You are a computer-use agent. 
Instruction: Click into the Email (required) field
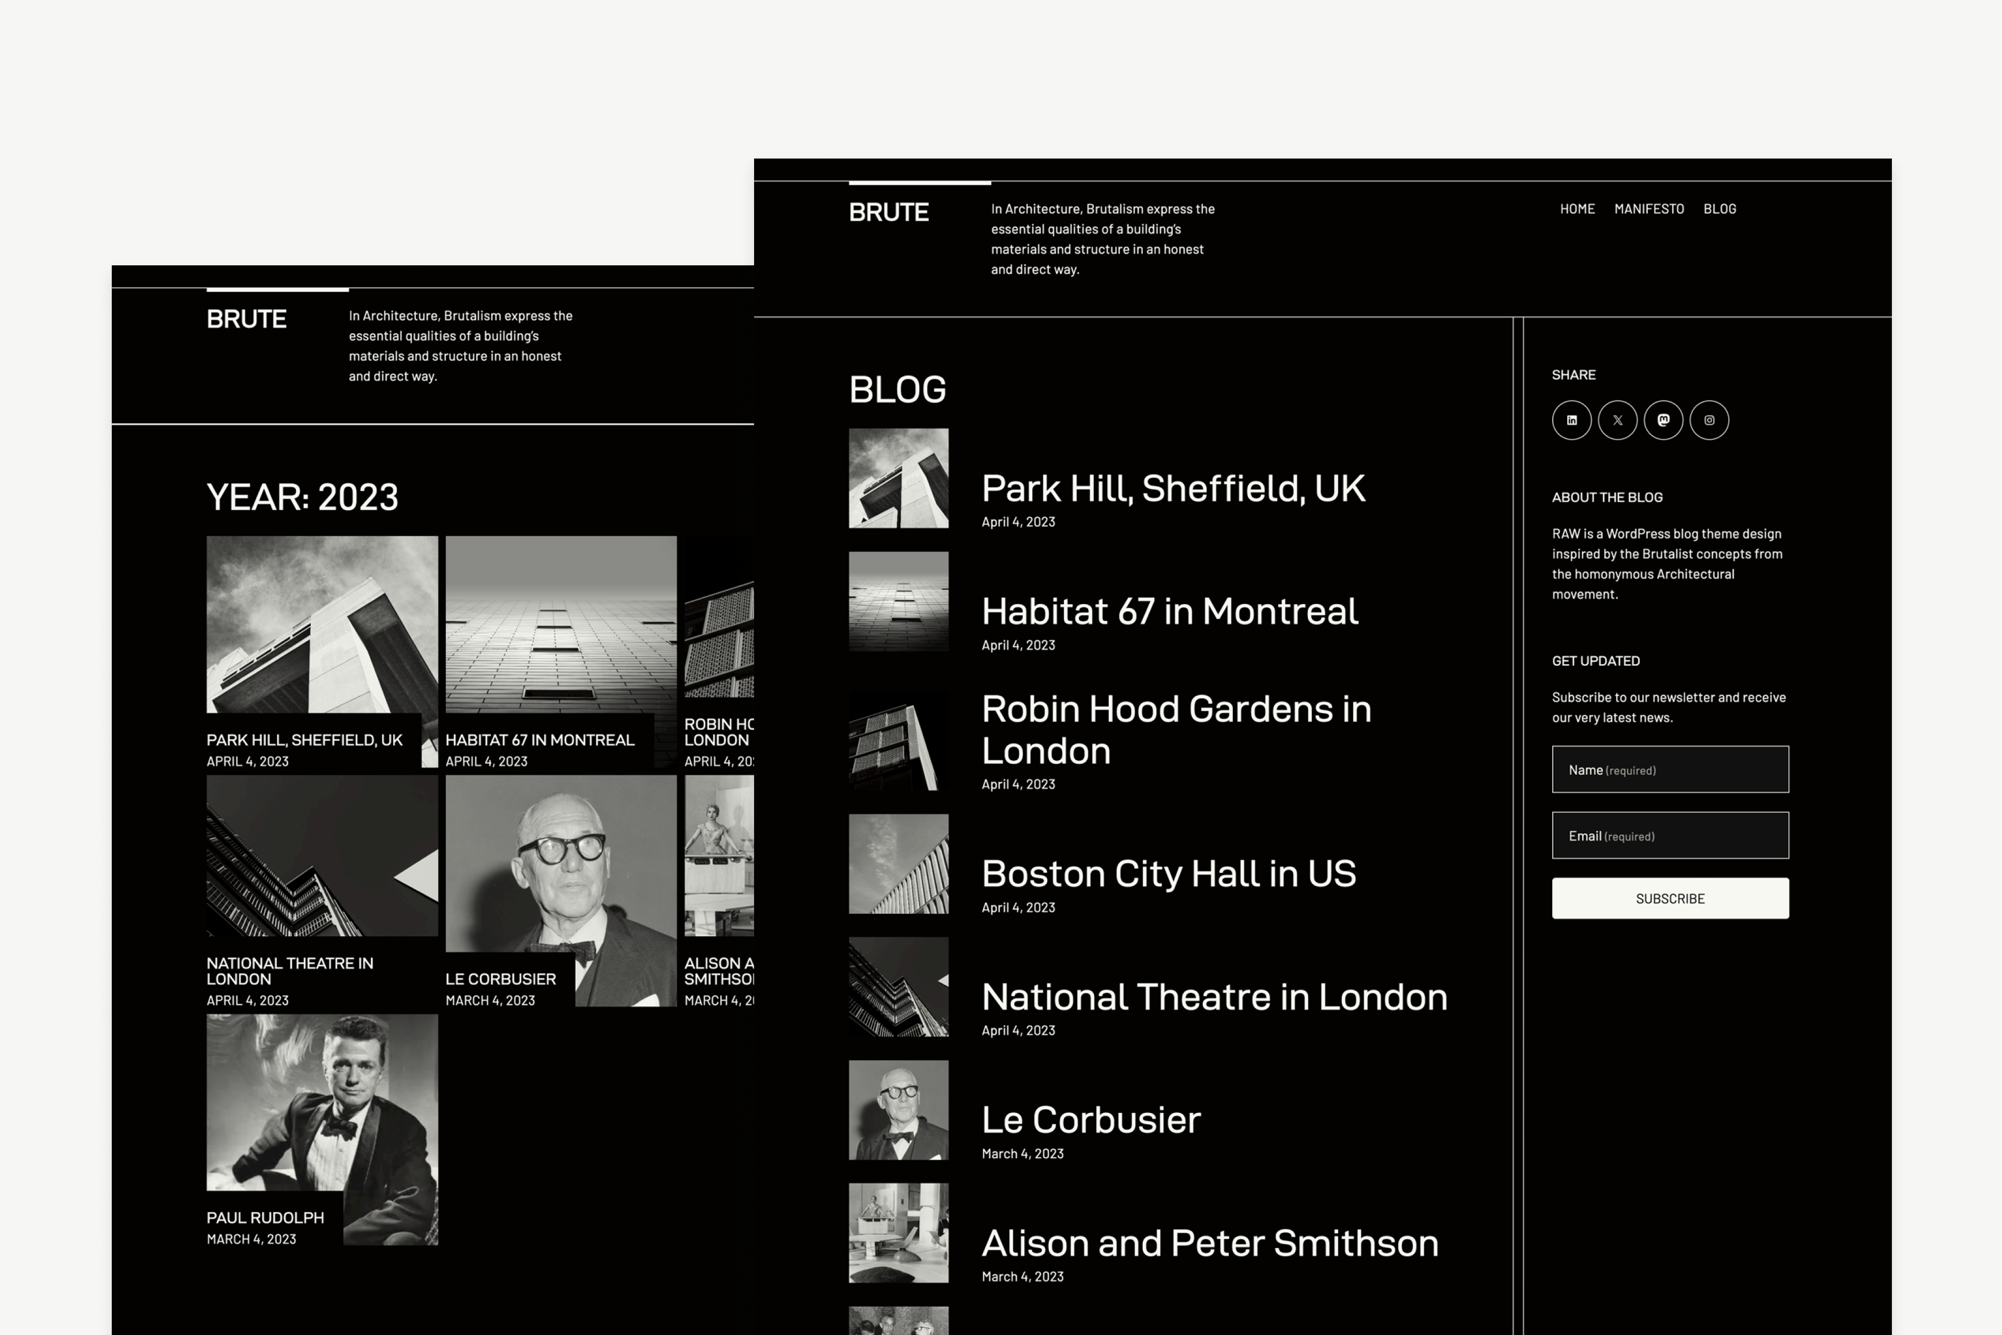[1670, 835]
